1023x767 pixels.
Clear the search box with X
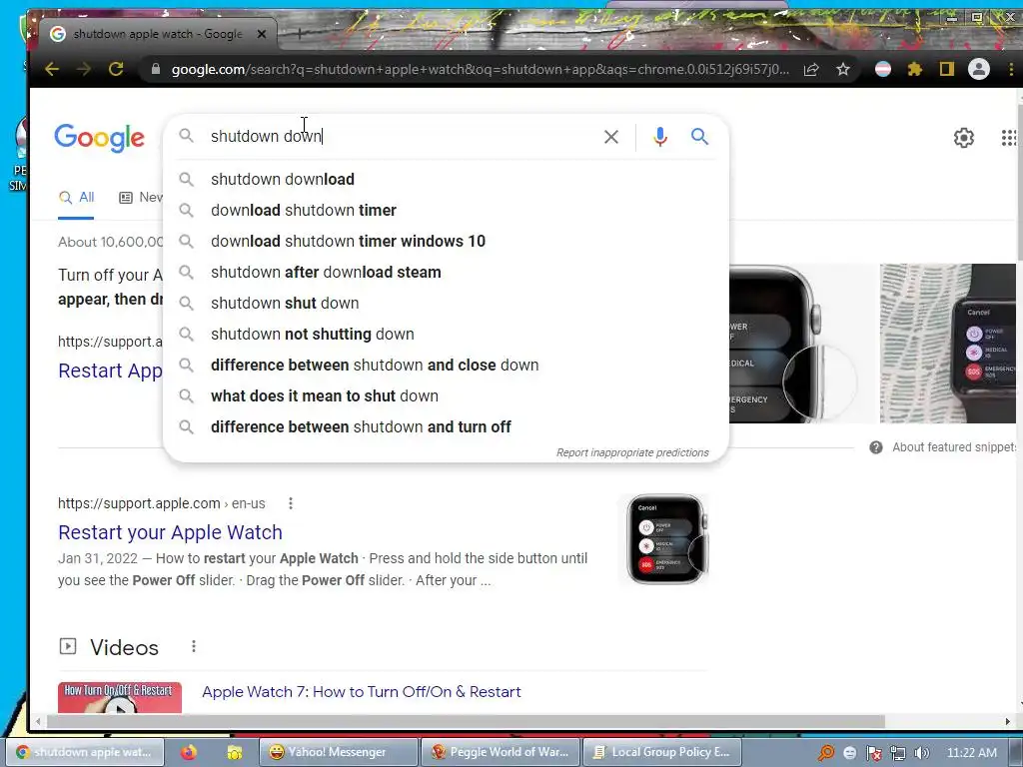[611, 136]
